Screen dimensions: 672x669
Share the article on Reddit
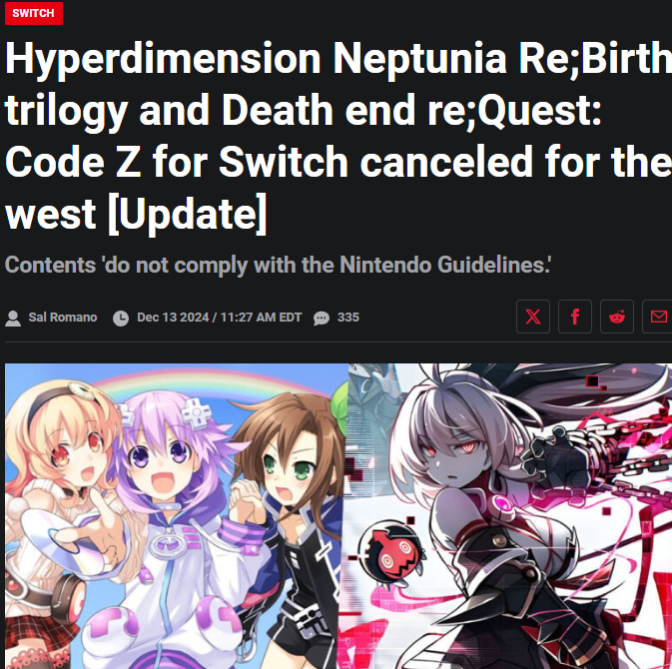(x=617, y=317)
